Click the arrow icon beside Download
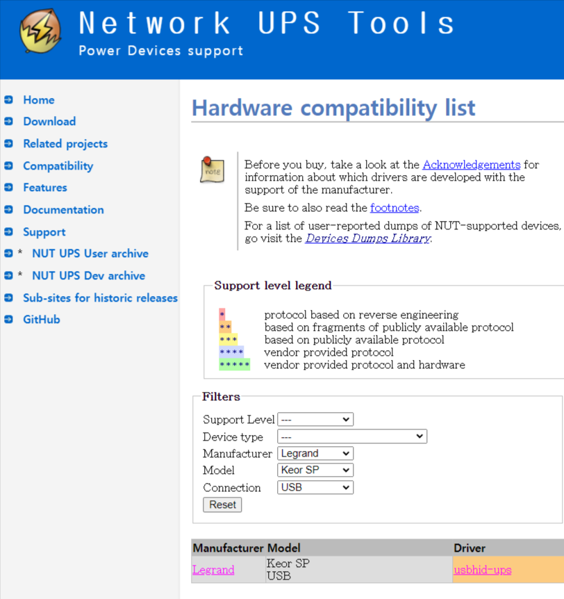 (8, 121)
